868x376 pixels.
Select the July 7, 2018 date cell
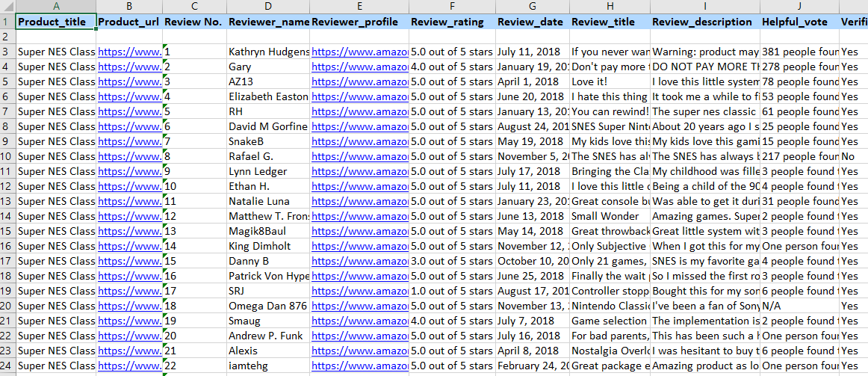point(533,321)
